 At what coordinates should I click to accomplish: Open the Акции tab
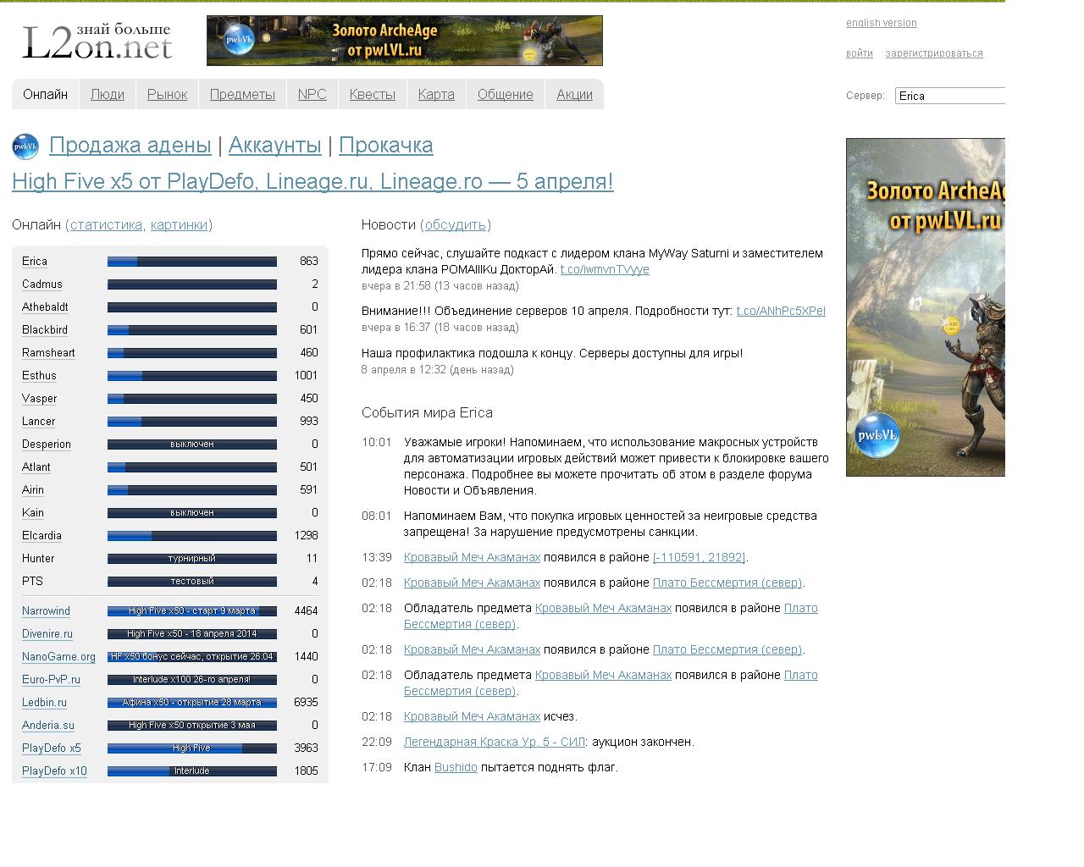(x=574, y=95)
